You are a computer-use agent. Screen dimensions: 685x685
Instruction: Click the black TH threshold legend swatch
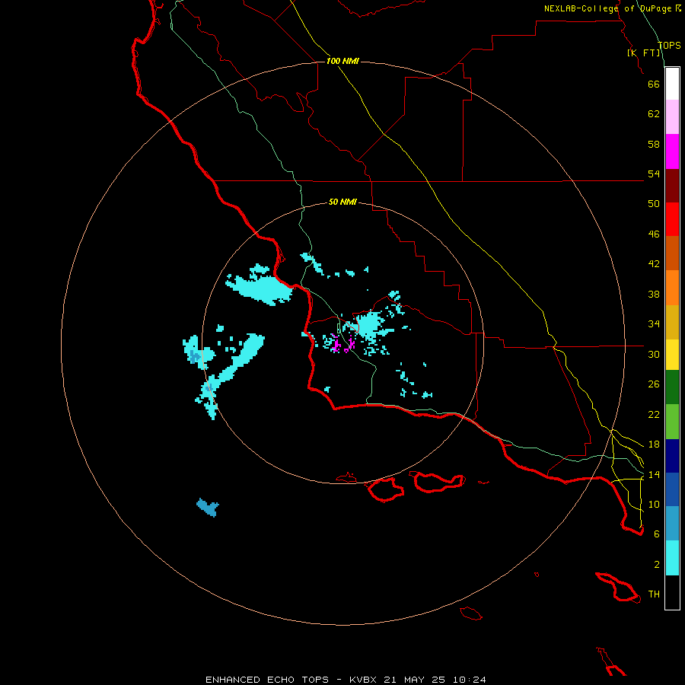(672, 592)
